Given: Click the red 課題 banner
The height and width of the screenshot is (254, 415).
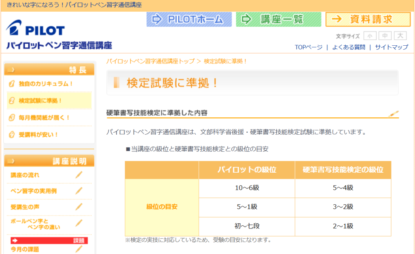Looking at the screenshot, I should coord(49,241).
